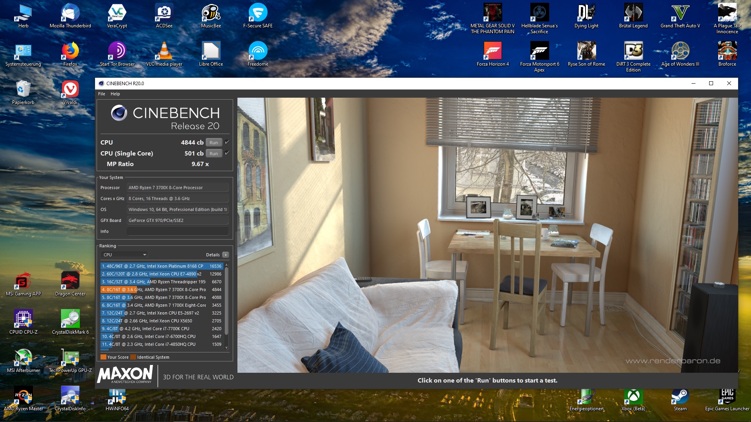
Task: Select the Ryzen 7 1700X ranking row
Action: tap(162, 305)
